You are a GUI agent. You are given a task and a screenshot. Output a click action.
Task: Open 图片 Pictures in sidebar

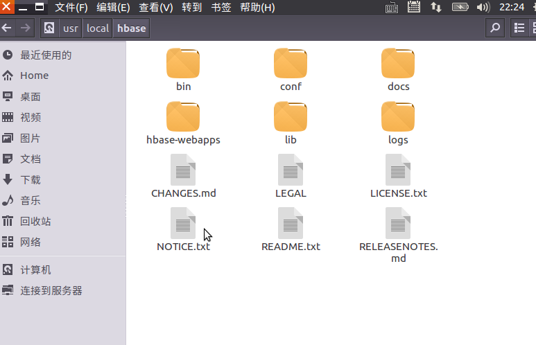pyautogui.click(x=63, y=138)
